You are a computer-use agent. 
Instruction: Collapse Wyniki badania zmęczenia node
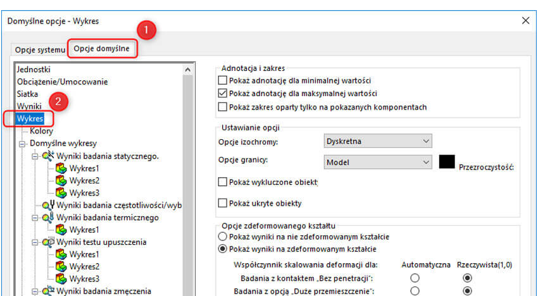(x=35, y=291)
